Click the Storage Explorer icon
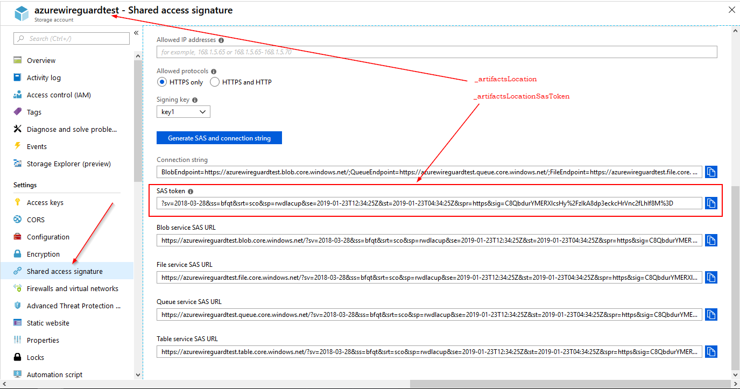Screen dimensions: 740x389 (x=17, y=164)
